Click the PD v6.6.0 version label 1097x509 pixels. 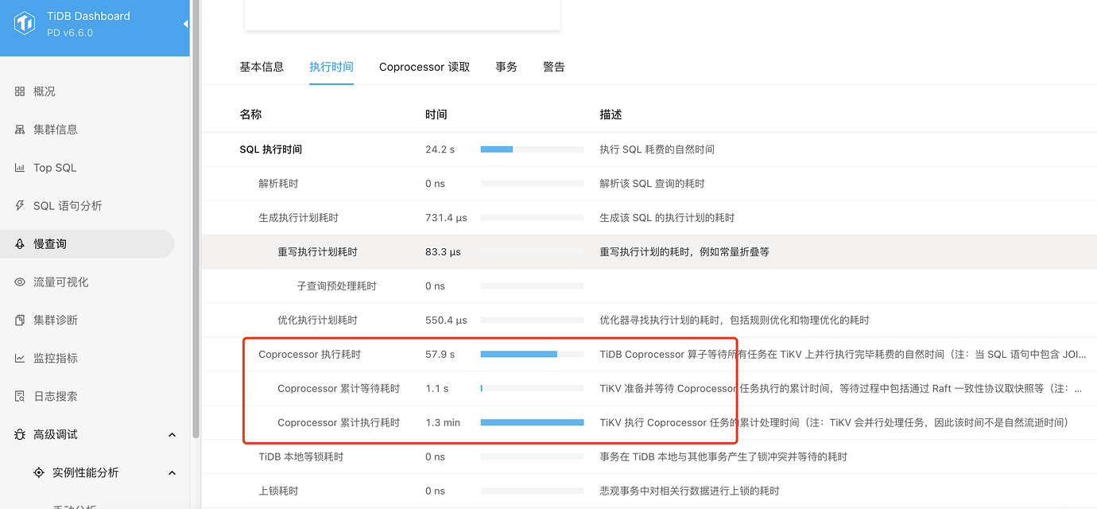[69, 33]
